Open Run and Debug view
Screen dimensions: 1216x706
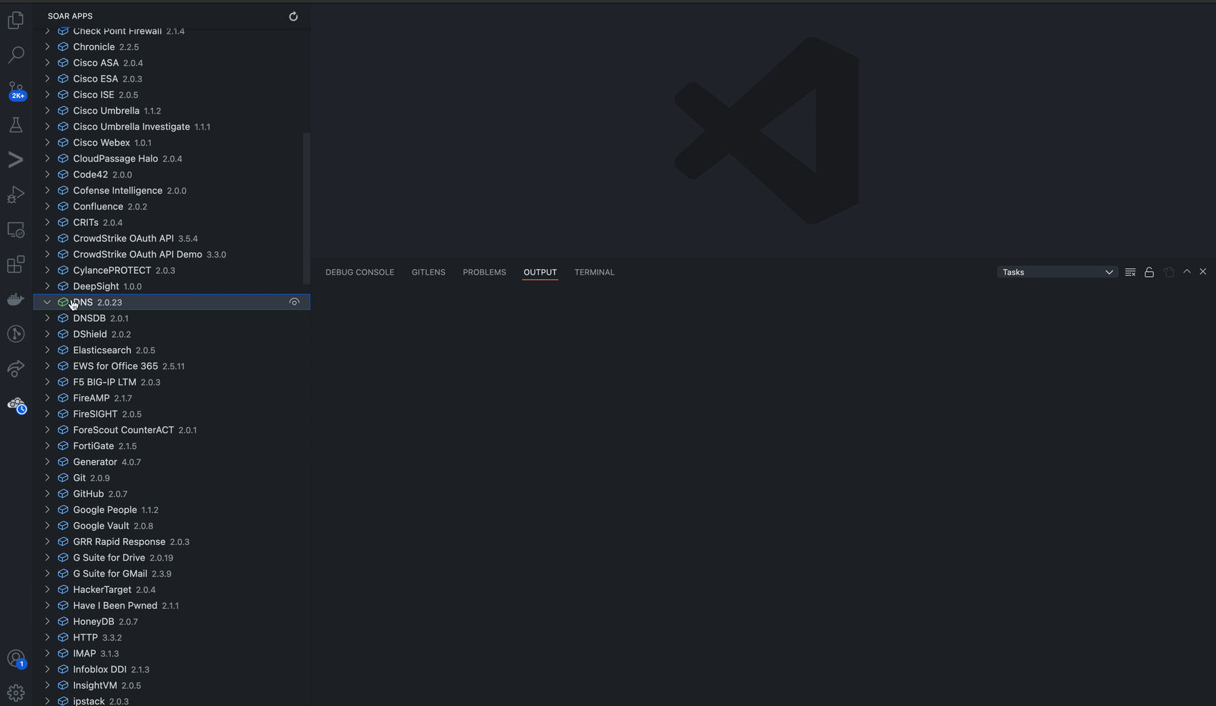click(x=16, y=195)
